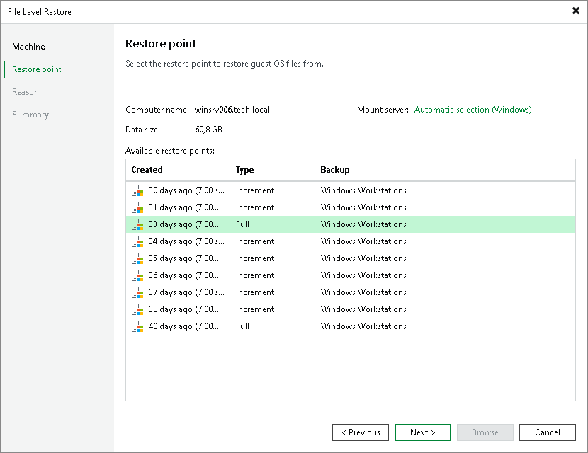
Task: Sort by the Backup column header
Action: 335,170
